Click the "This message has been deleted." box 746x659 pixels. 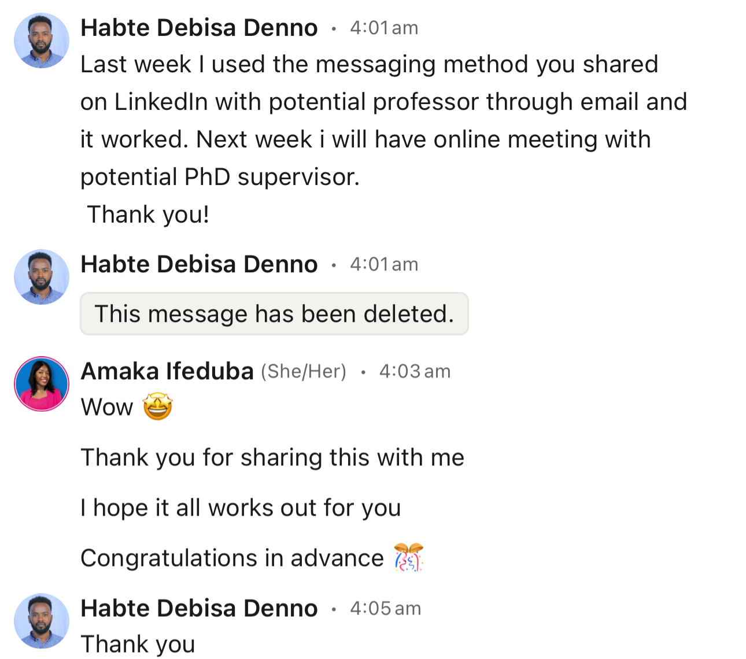point(274,314)
